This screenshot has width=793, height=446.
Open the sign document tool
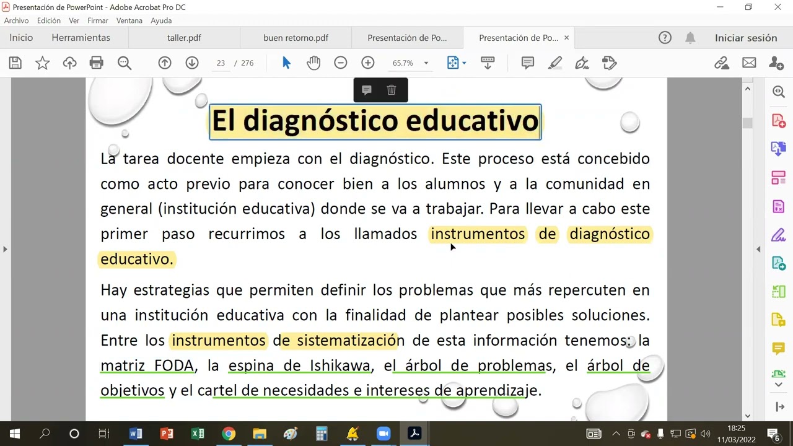tap(582, 63)
